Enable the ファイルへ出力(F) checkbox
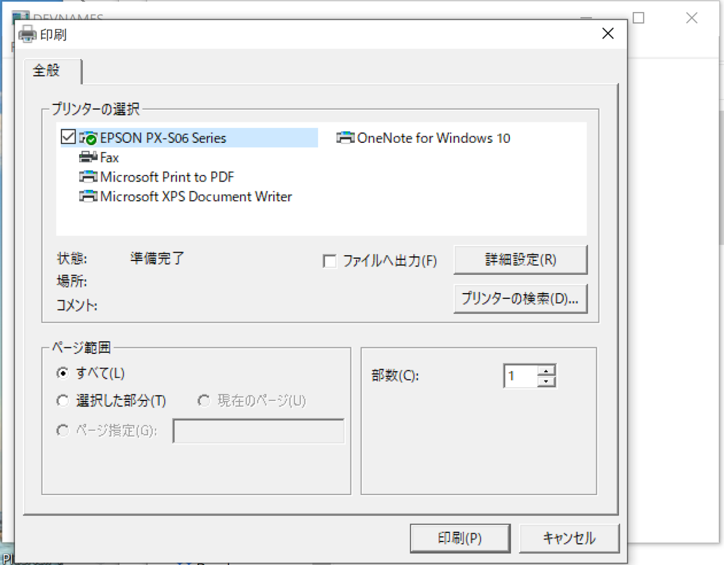 click(329, 261)
